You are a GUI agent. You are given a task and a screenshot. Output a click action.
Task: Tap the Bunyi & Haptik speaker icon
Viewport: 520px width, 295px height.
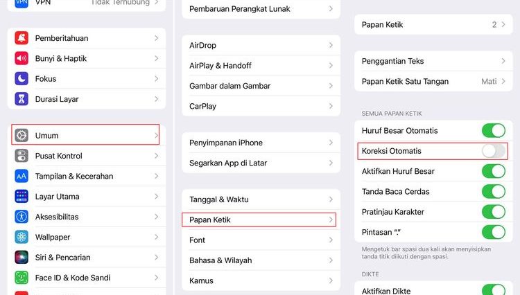point(21,58)
